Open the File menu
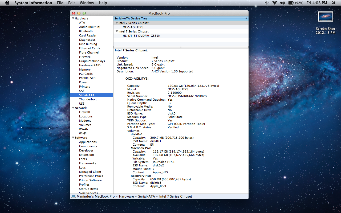This screenshot has width=341, height=213. [60, 3]
